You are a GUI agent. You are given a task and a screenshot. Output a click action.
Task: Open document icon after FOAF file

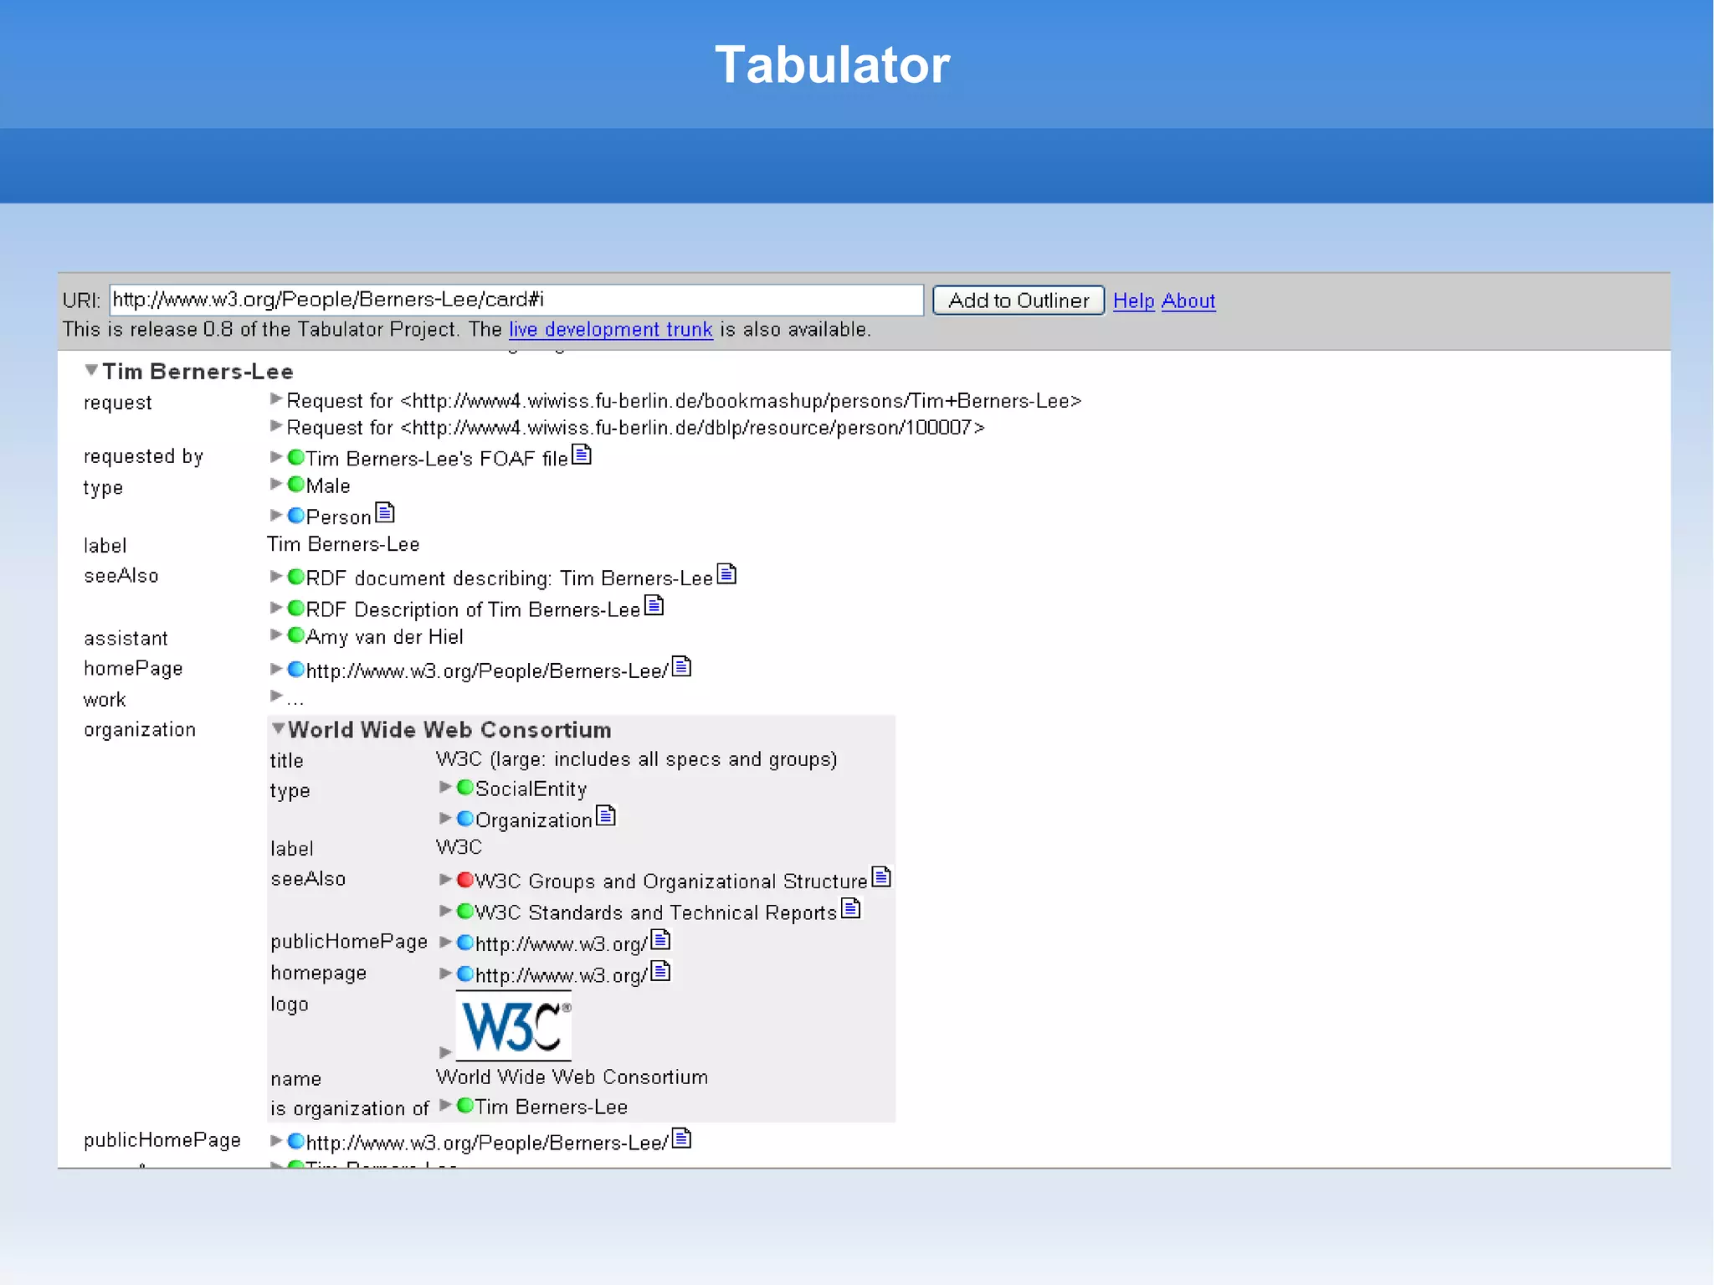coord(582,455)
